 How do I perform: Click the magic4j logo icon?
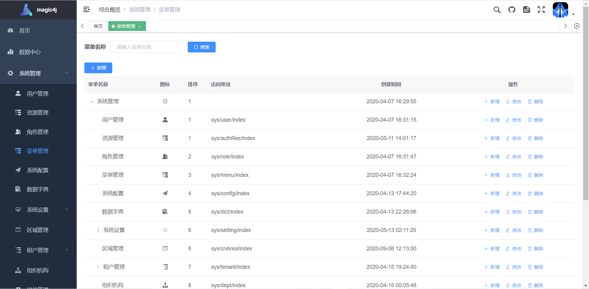point(26,10)
